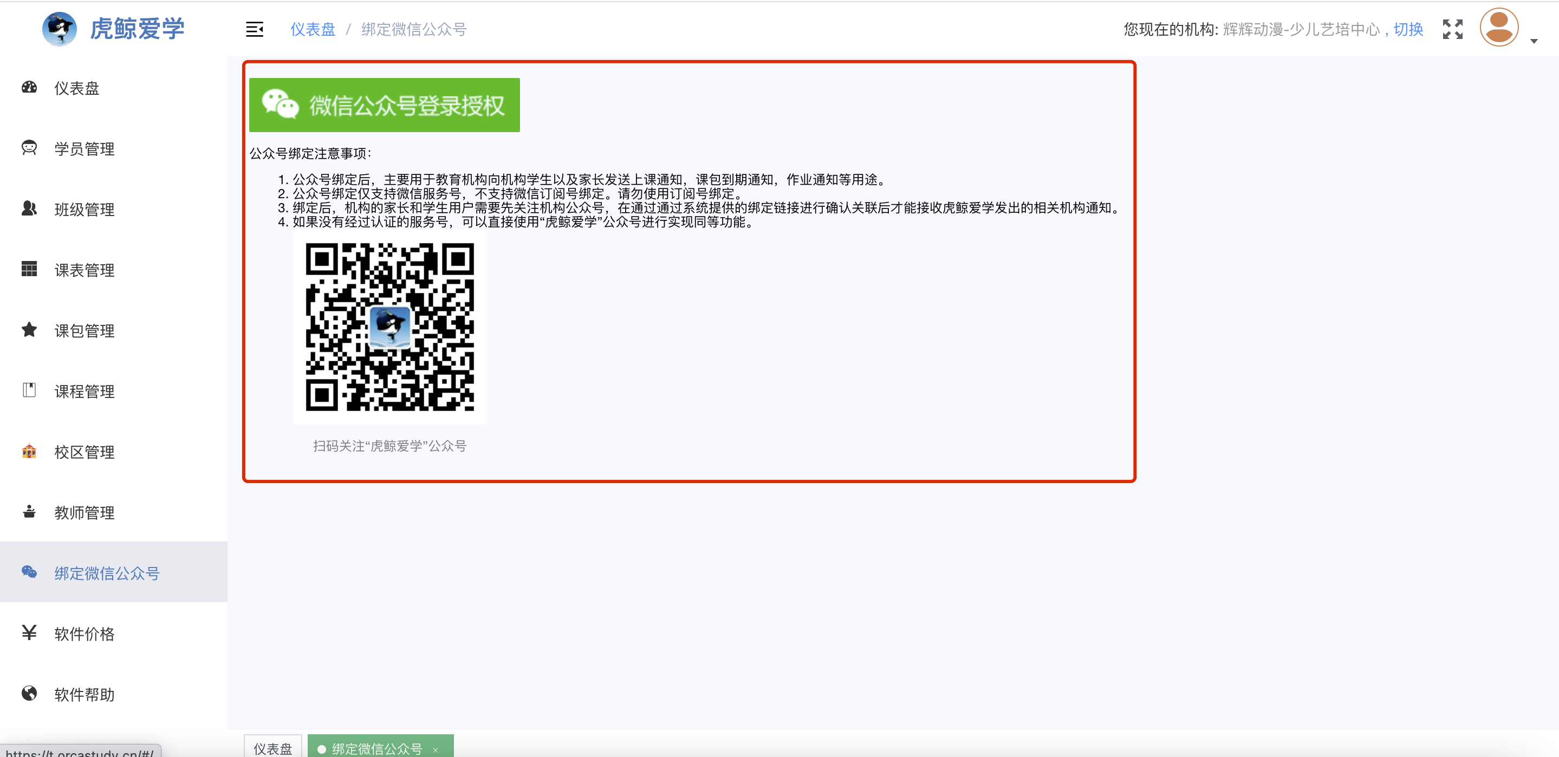Close the 绑定微信公众号 bottom tab
Viewport: 1559px width, 757px height.
tap(435, 750)
